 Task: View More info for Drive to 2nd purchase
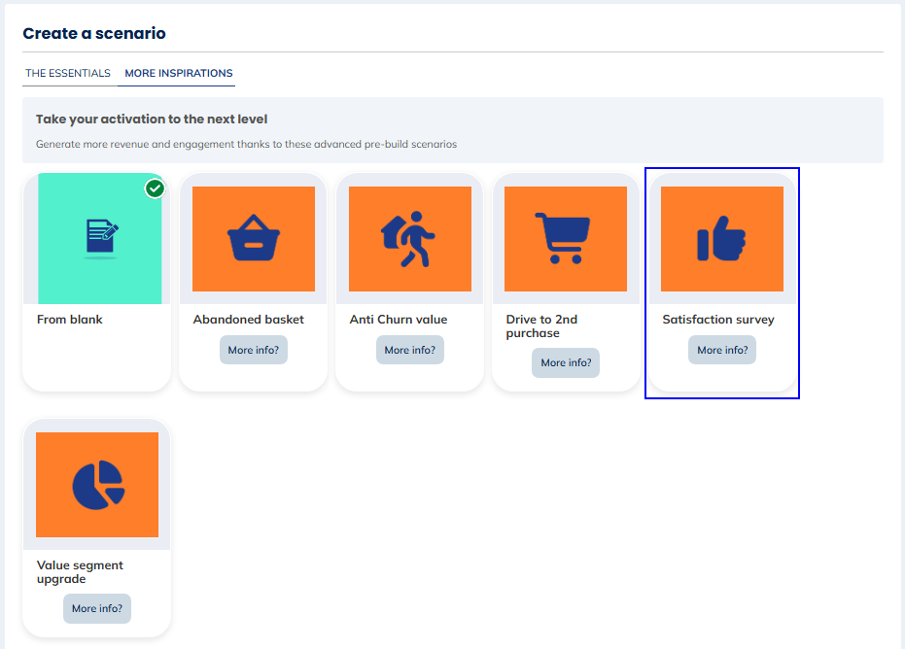point(566,362)
